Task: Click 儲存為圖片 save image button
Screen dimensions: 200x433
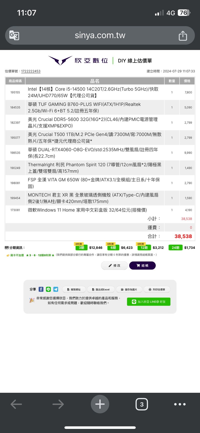Action: 129,289
